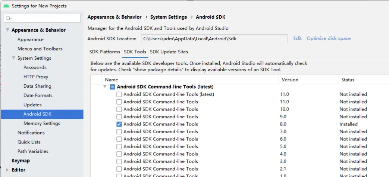
Task: Check Command-line Tools version 3.0 checkbox
Action: coord(119,161)
